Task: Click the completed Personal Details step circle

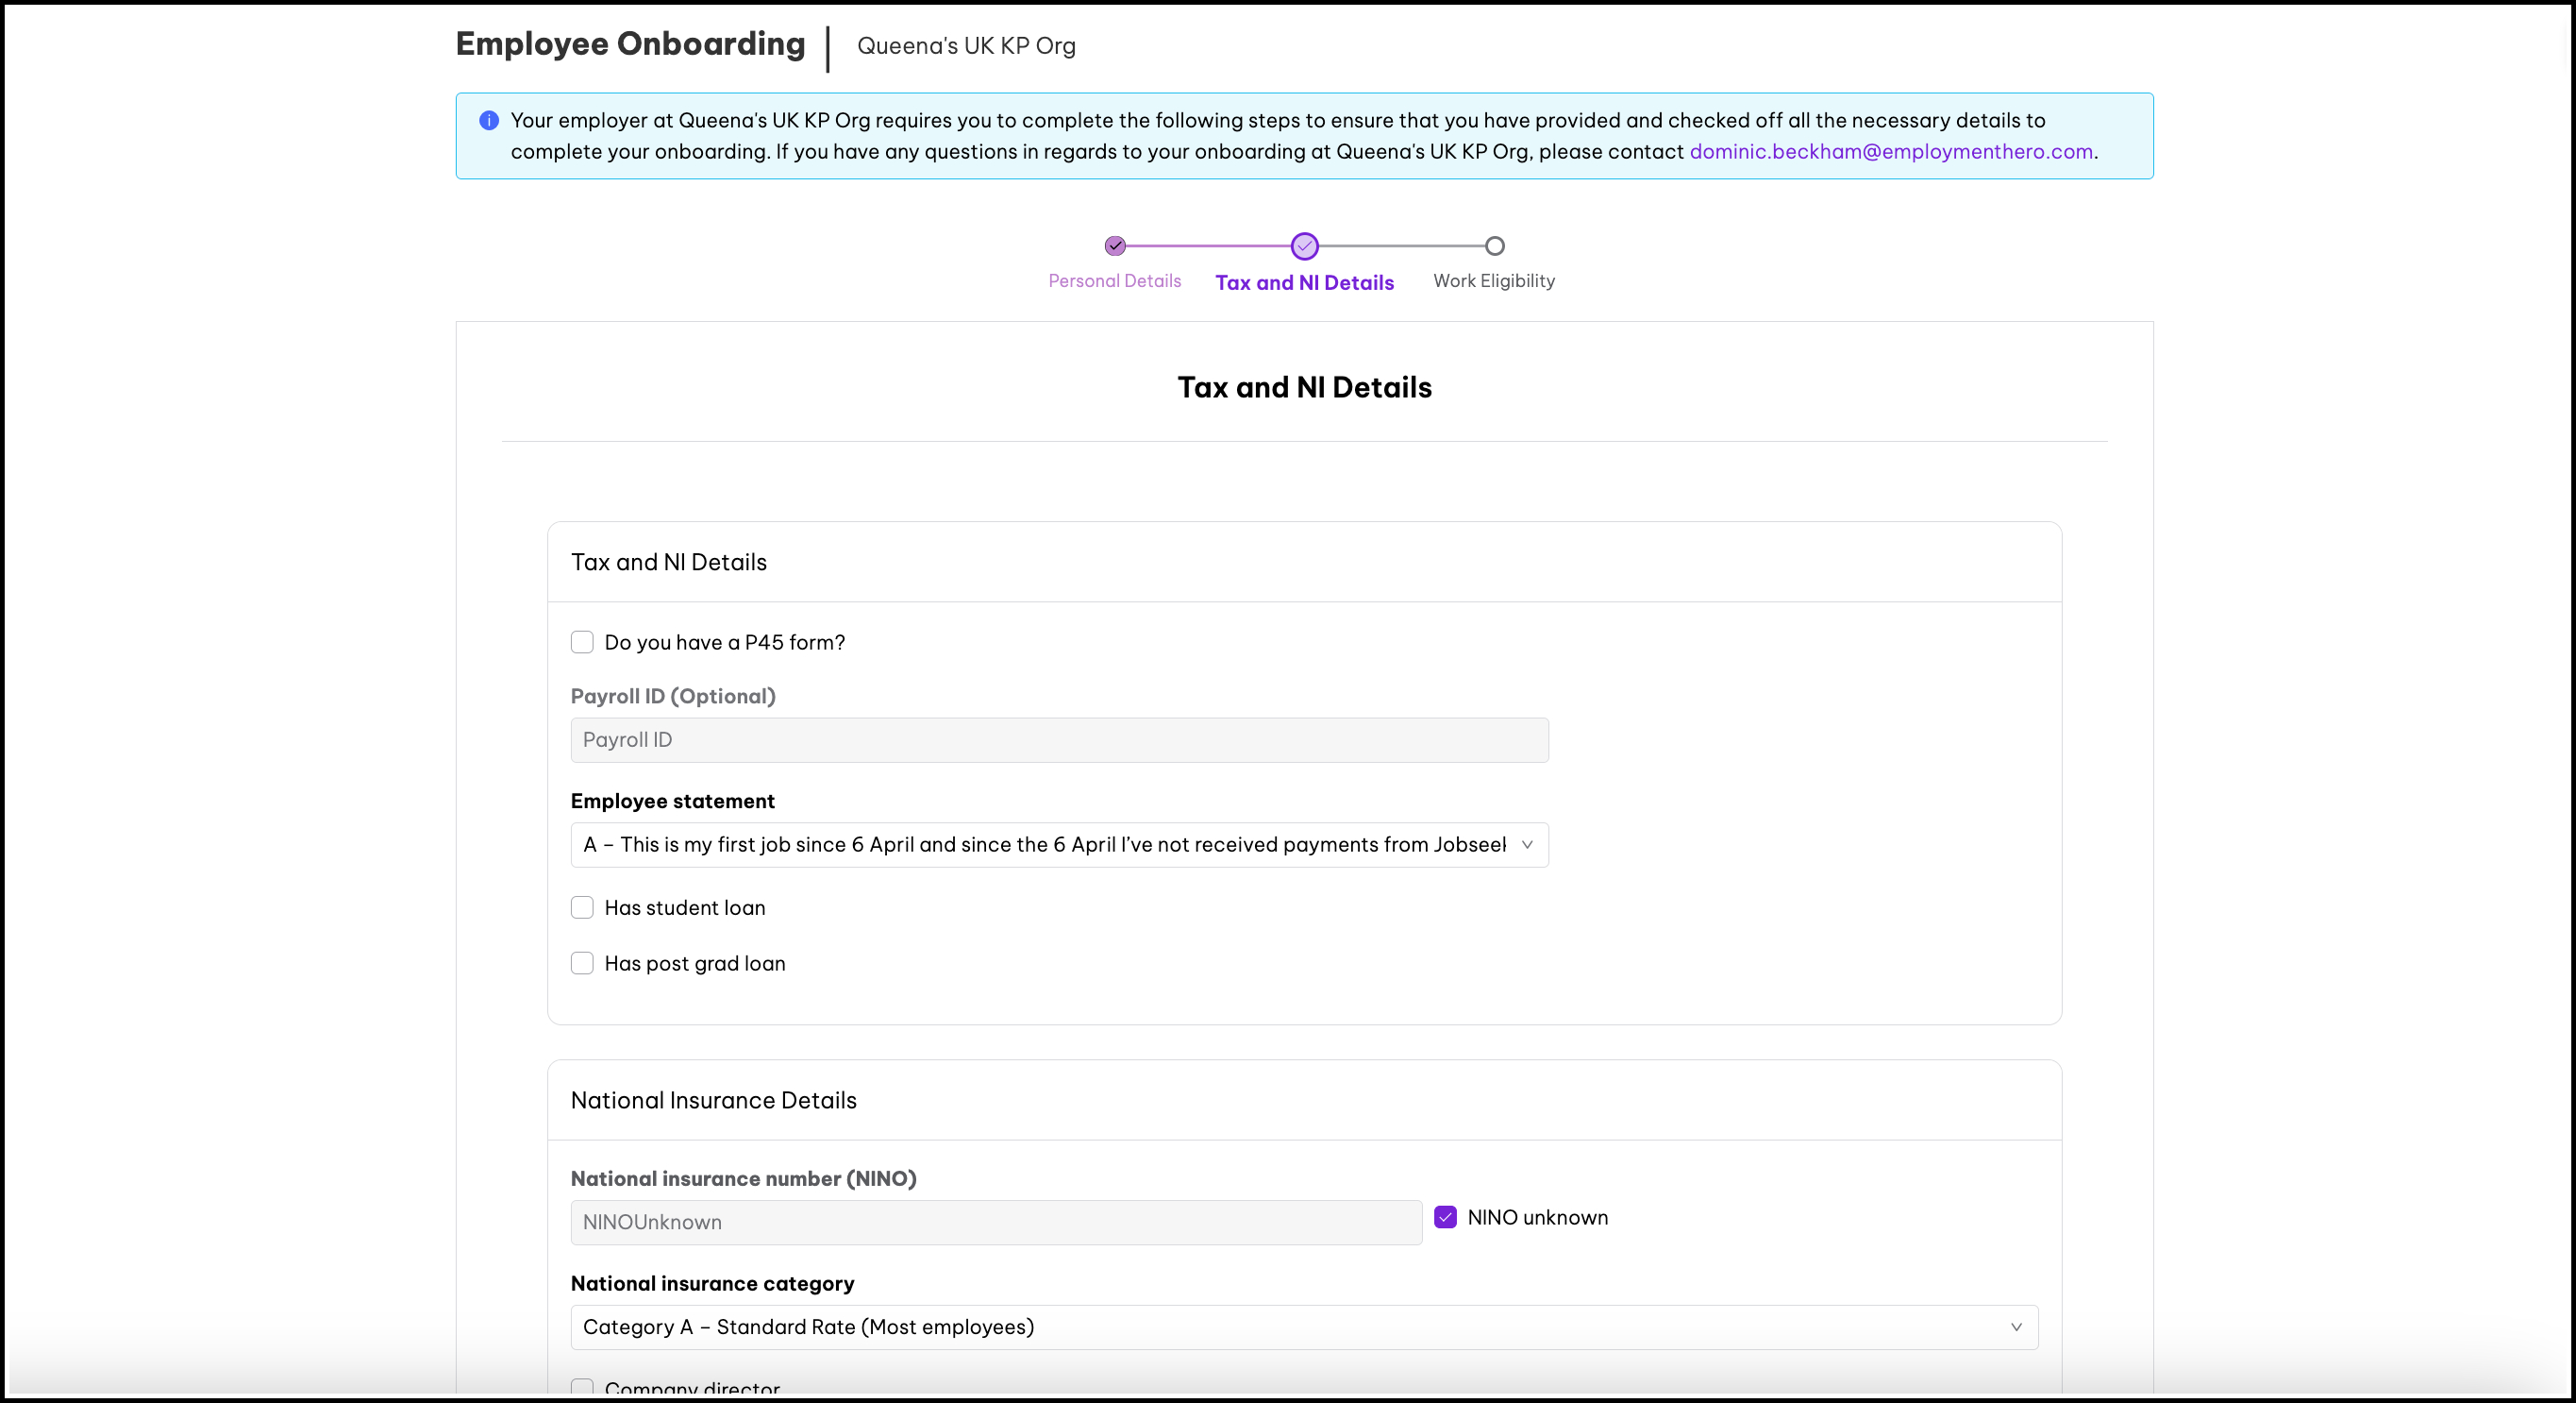Action: pos(1115,246)
